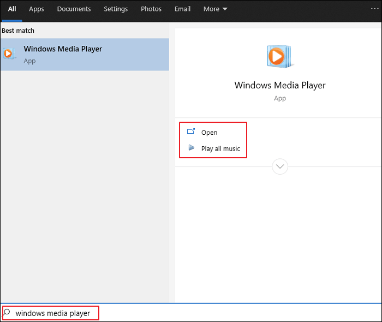The height and width of the screenshot is (322, 382).
Task: Click the blue play arrow icon
Action: click(x=191, y=147)
